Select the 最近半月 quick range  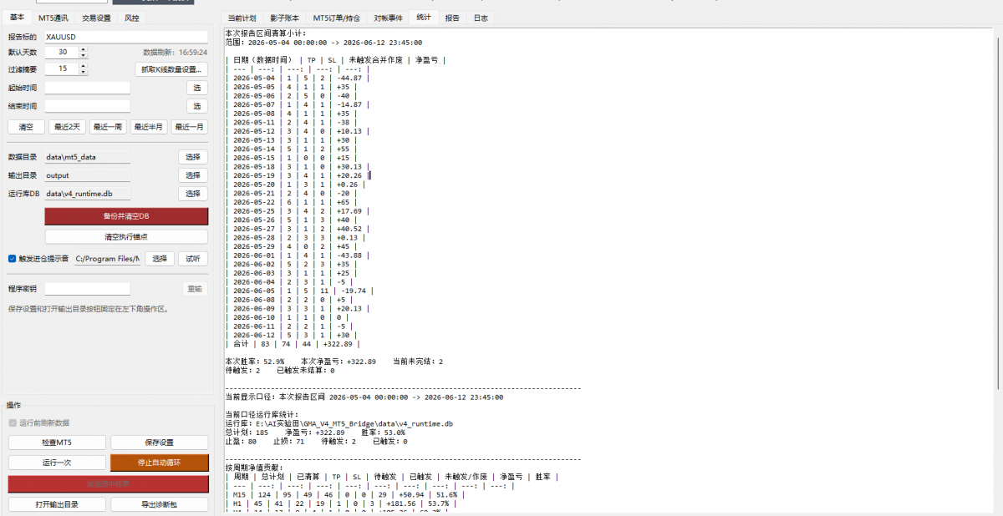pyautogui.click(x=149, y=127)
